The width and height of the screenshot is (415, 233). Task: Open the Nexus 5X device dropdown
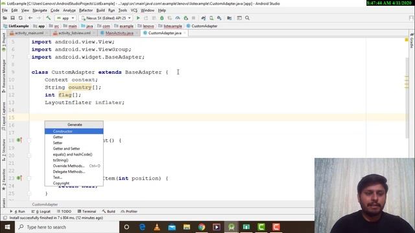click(106, 18)
